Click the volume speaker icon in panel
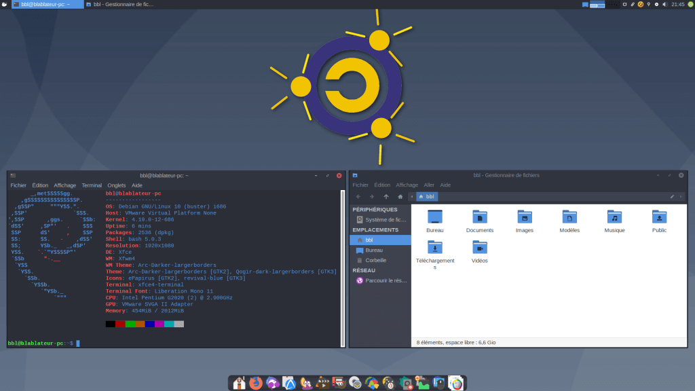This screenshot has width=695, height=391. (x=664, y=5)
